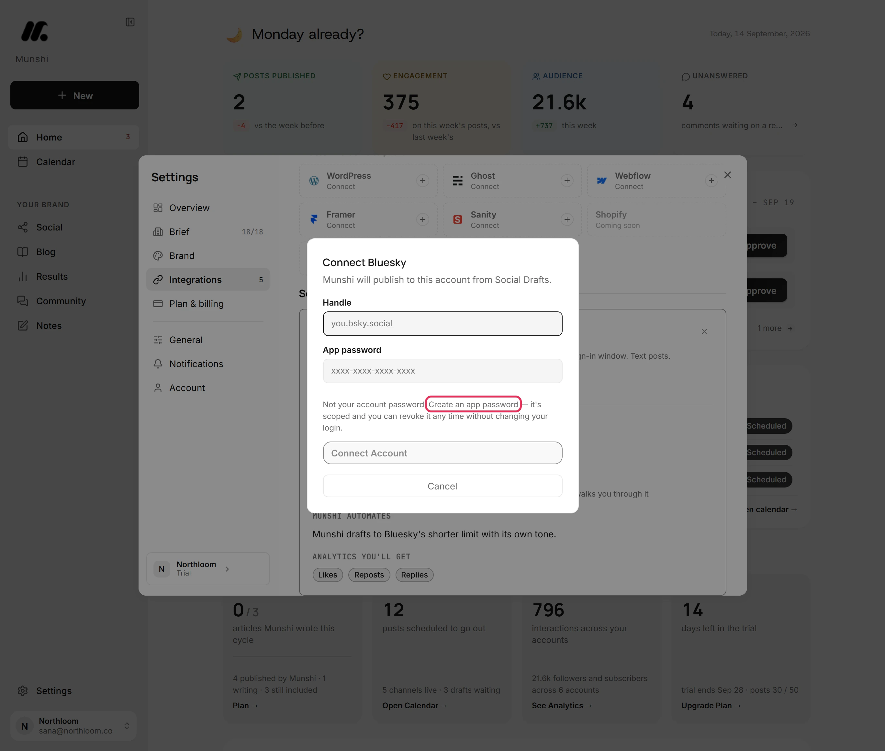Click the WordPress logo icon
Image resolution: width=885 pixels, height=751 pixels.
[314, 181]
